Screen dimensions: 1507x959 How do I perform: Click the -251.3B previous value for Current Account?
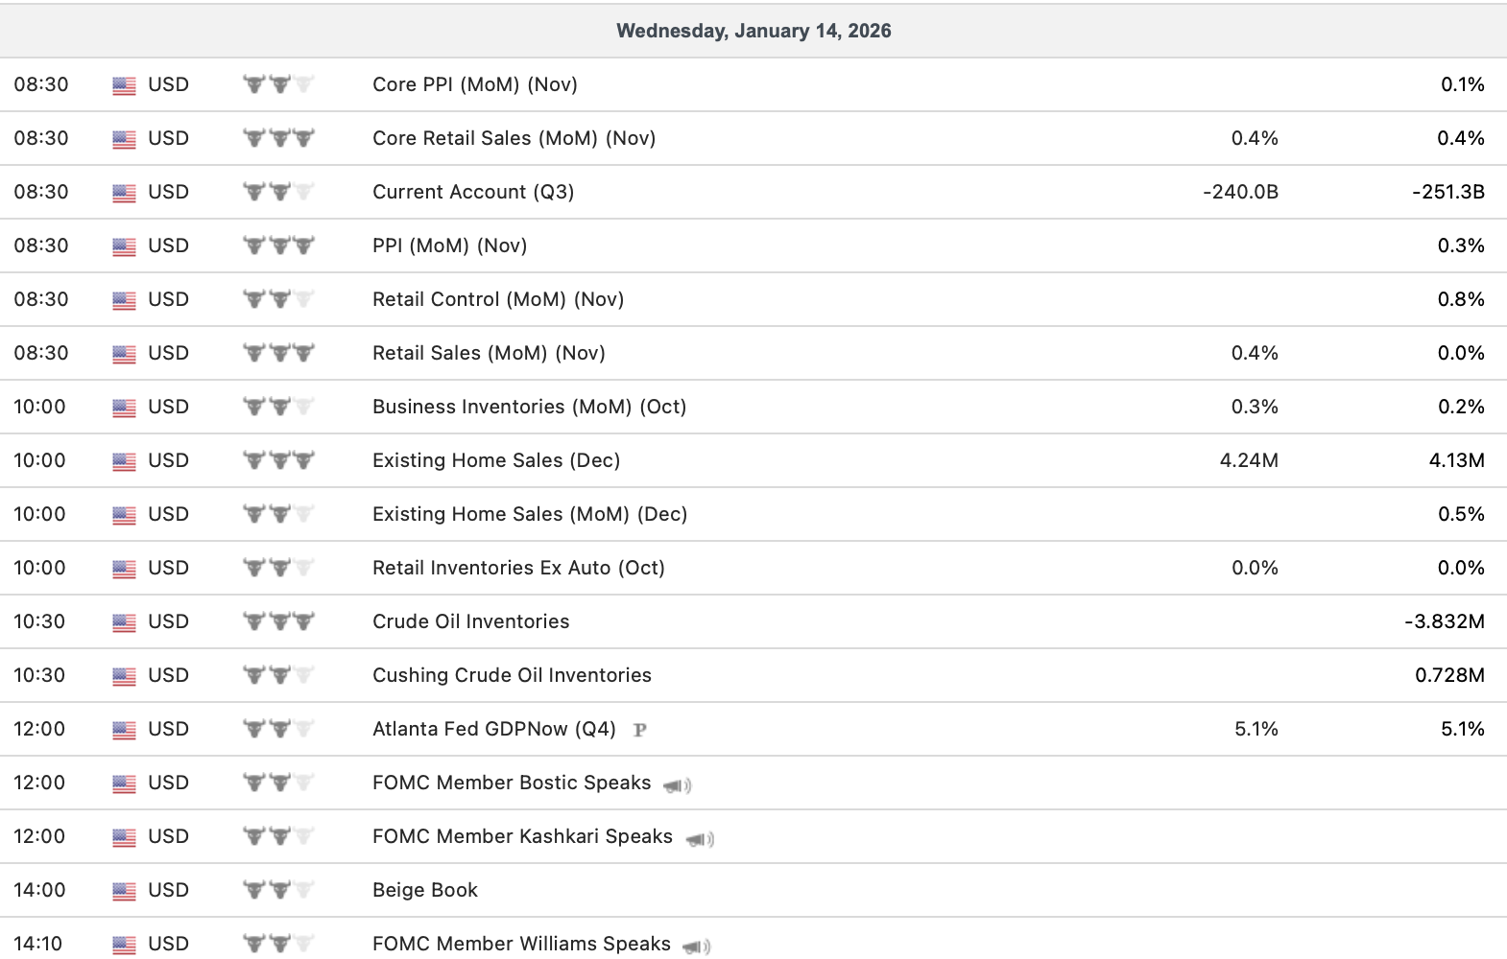click(1447, 192)
